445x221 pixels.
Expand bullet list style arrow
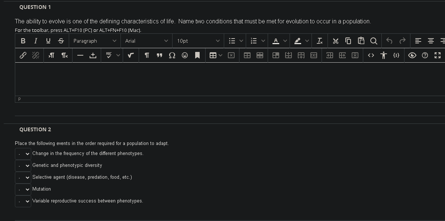coord(241,41)
